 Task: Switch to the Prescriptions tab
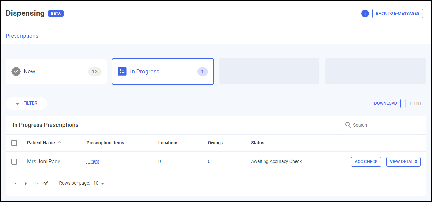(x=22, y=36)
